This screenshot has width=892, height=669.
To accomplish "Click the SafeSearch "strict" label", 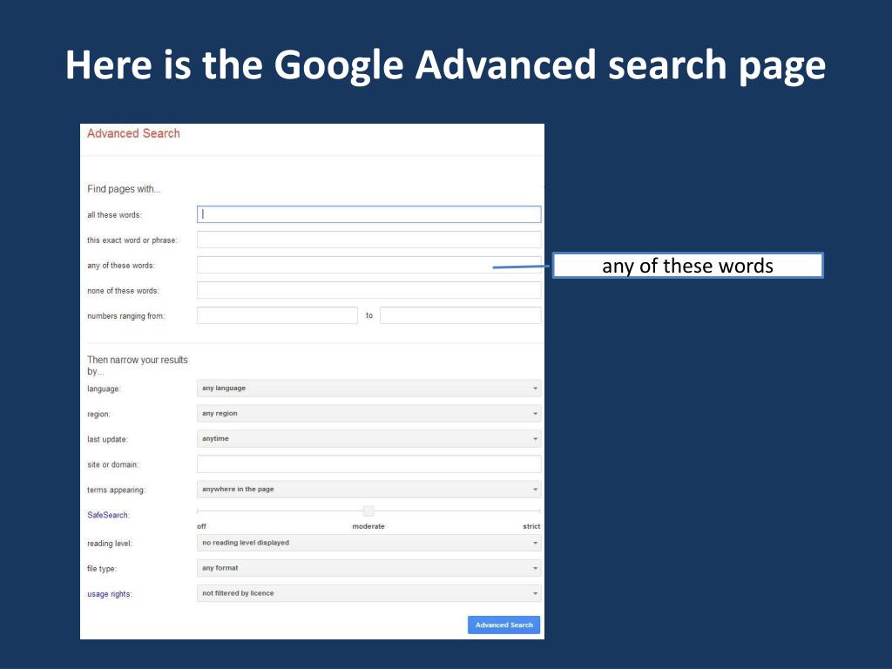I will click(531, 526).
